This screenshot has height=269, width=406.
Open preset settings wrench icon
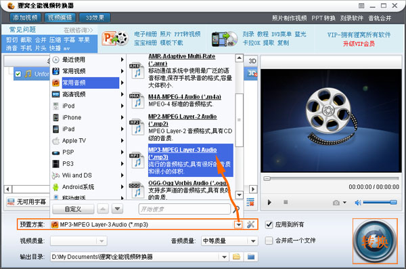click(x=250, y=224)
